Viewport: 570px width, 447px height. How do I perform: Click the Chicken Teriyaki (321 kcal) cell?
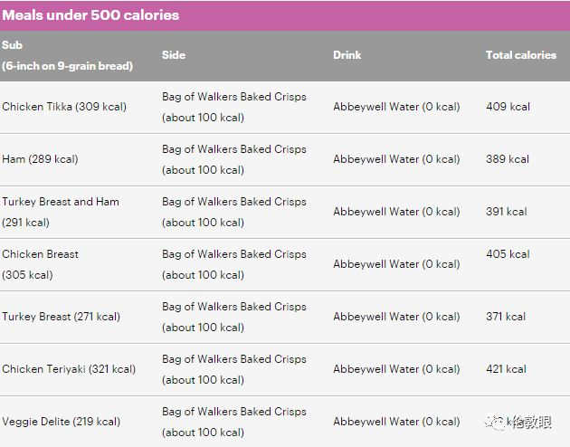[x=69, y=369]
